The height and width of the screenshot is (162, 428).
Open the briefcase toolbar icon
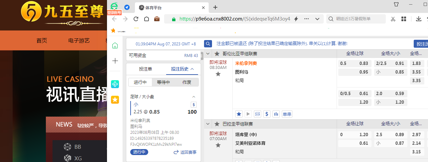157,19
